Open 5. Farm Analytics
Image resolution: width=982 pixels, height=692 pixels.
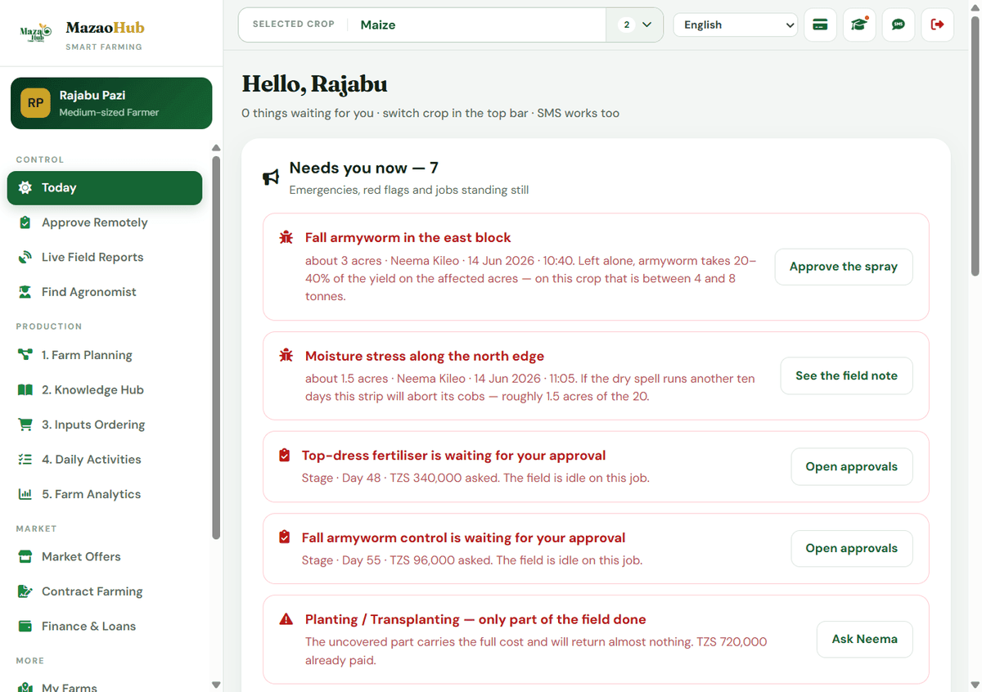[x=105, y=494]
